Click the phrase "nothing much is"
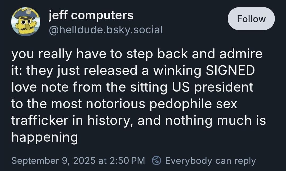The height and width of the screenshot is (171, 286). (215, 121)
